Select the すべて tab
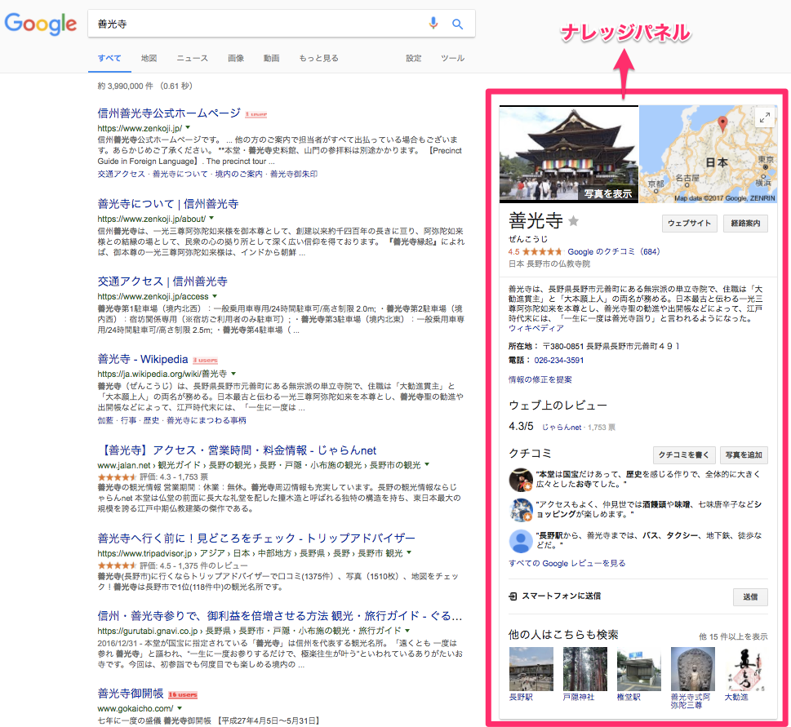Screen dimensions: 791x727 tap(109, 59)
